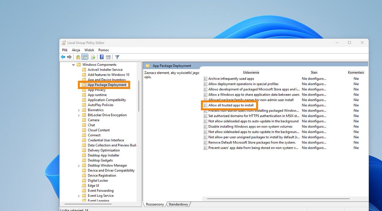Open the Widok menu
Viewport: 382px width, 211px height.
[89, 50]
